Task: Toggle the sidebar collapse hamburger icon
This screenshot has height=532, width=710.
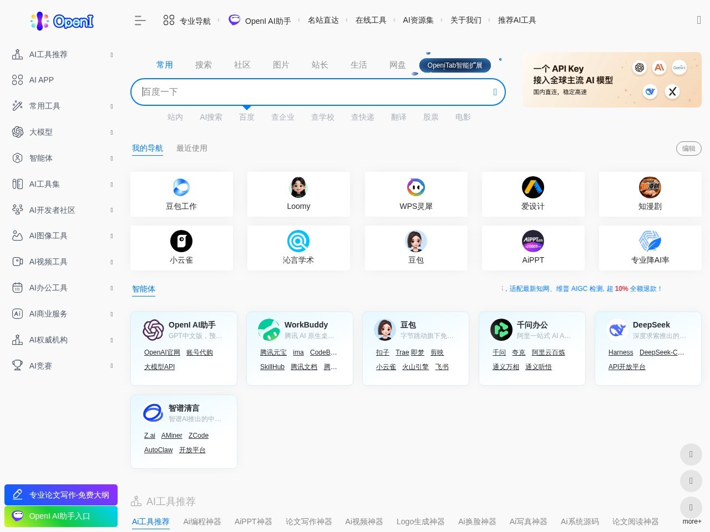Action: point(140,21)
